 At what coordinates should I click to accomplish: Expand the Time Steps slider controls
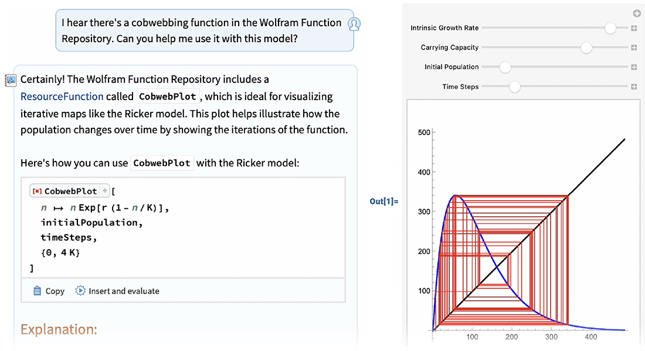coord(634,87)
